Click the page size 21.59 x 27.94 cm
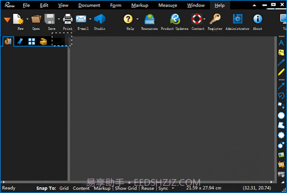The width and height of the screenshot is (287, 193). (203, 188)
